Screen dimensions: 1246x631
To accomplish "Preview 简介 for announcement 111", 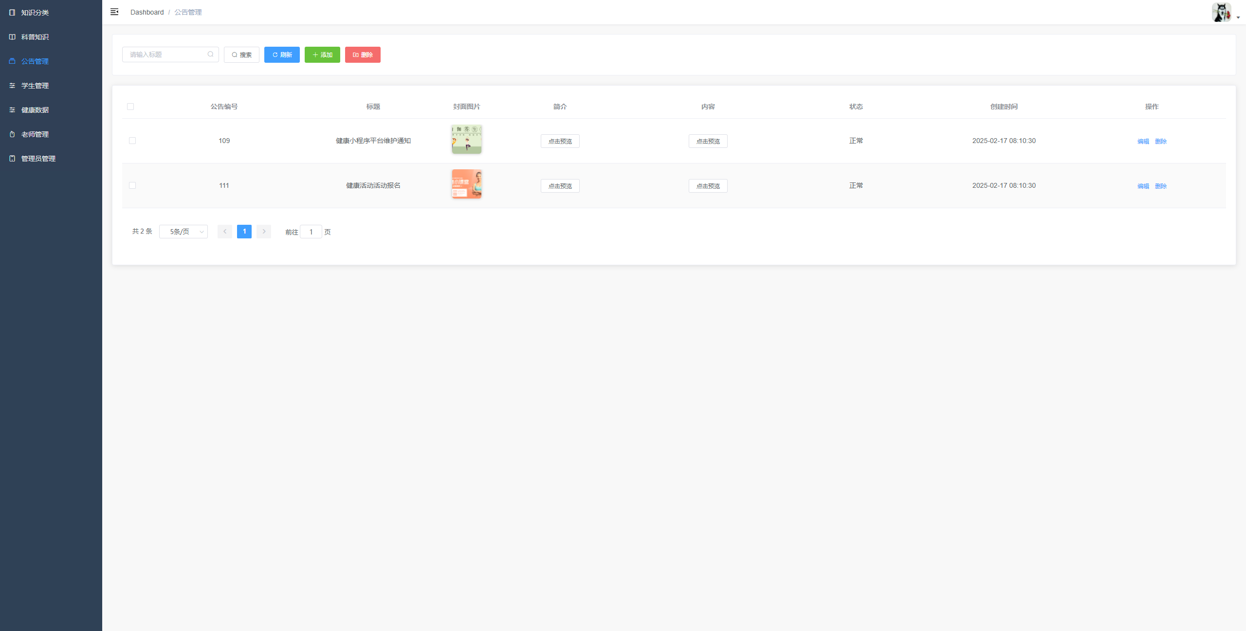I will pyautogui.click(x=560, y=186).
